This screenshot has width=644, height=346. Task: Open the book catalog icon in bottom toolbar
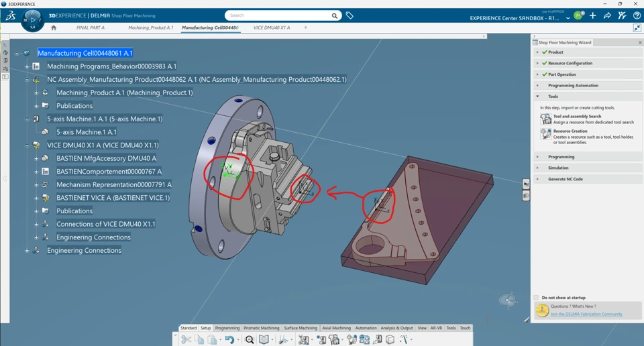264,339
